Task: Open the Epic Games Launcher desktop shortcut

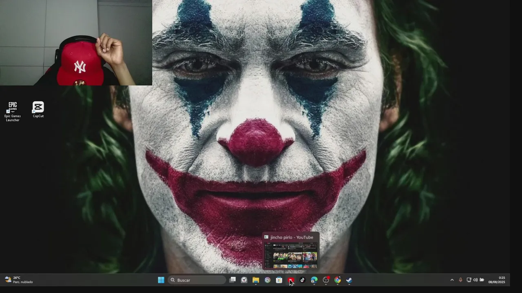Action: (13, 112)
